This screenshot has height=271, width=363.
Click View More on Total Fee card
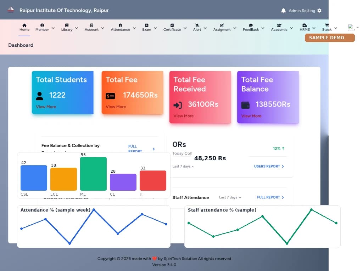[x=116, y=107]
